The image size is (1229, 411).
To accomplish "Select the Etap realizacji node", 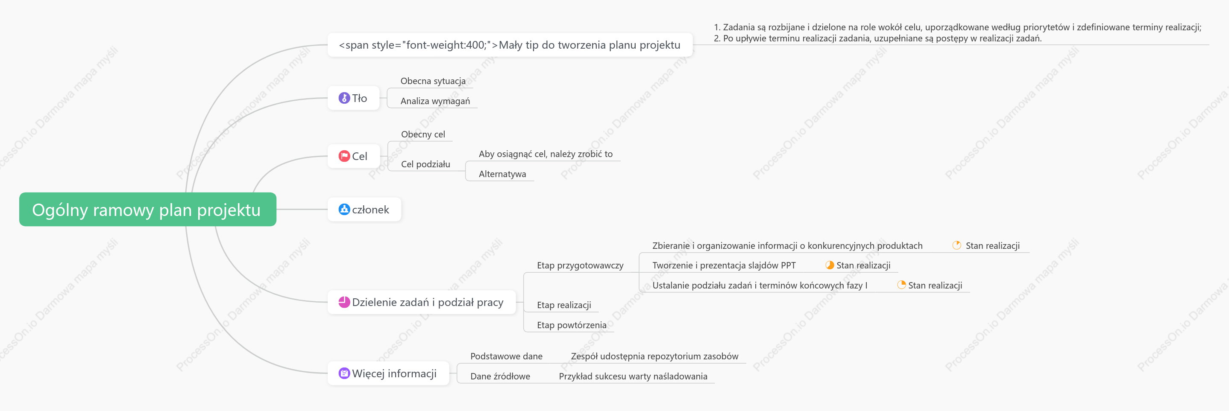I will click(x=564, y=305).
